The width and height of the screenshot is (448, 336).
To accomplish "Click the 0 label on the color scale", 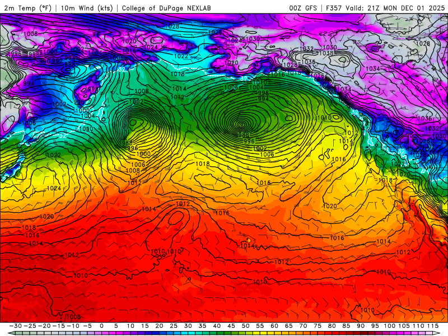I will point(102,326).
